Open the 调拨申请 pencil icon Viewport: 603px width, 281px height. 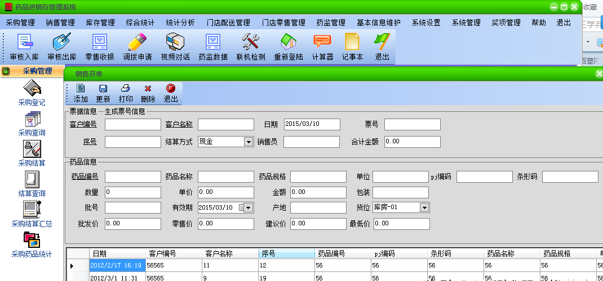(138, 47)
